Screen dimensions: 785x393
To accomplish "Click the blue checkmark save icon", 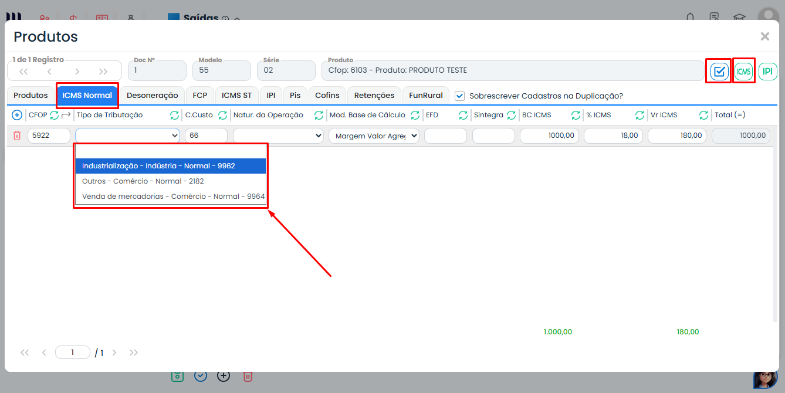I will 719,72.
